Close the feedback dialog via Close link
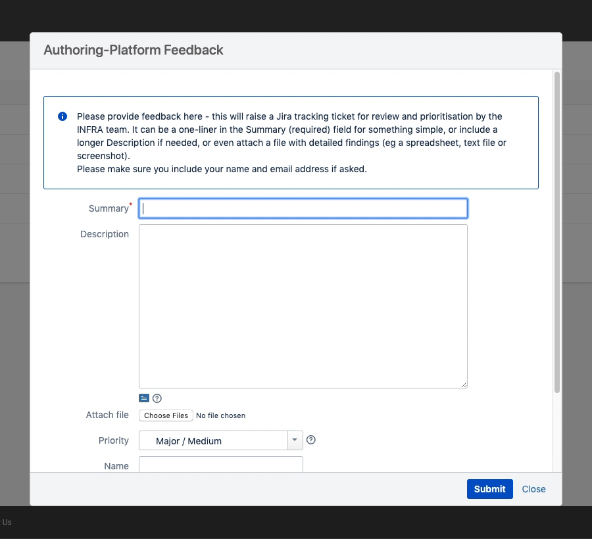 click(x=533, y=489)
